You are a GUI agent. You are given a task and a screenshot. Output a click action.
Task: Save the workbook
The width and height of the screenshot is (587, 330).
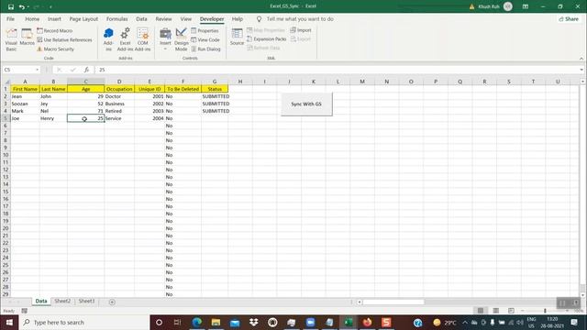pyautogui.click(x=11, y=6)
